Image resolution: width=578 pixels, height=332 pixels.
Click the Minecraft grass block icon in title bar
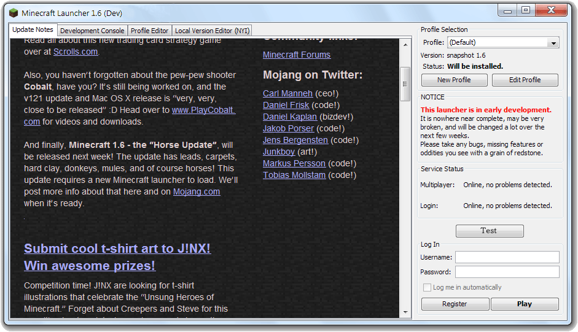click(14, 14)
